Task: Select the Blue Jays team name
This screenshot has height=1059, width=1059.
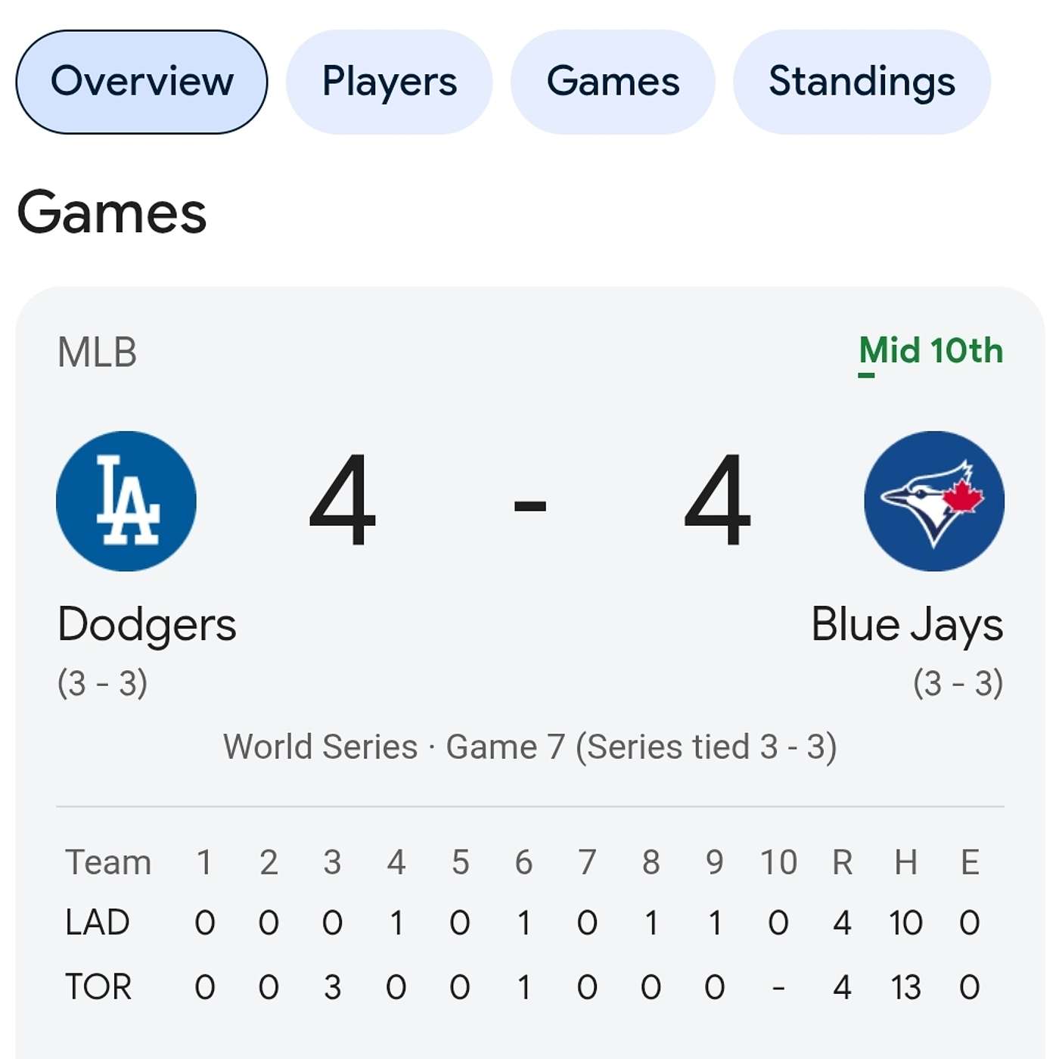Action: [905, 626]
